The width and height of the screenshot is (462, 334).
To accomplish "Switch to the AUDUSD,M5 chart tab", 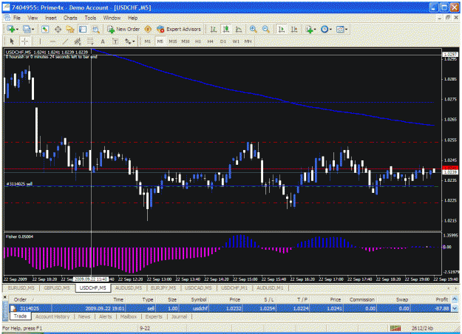I will click(129, 287).
